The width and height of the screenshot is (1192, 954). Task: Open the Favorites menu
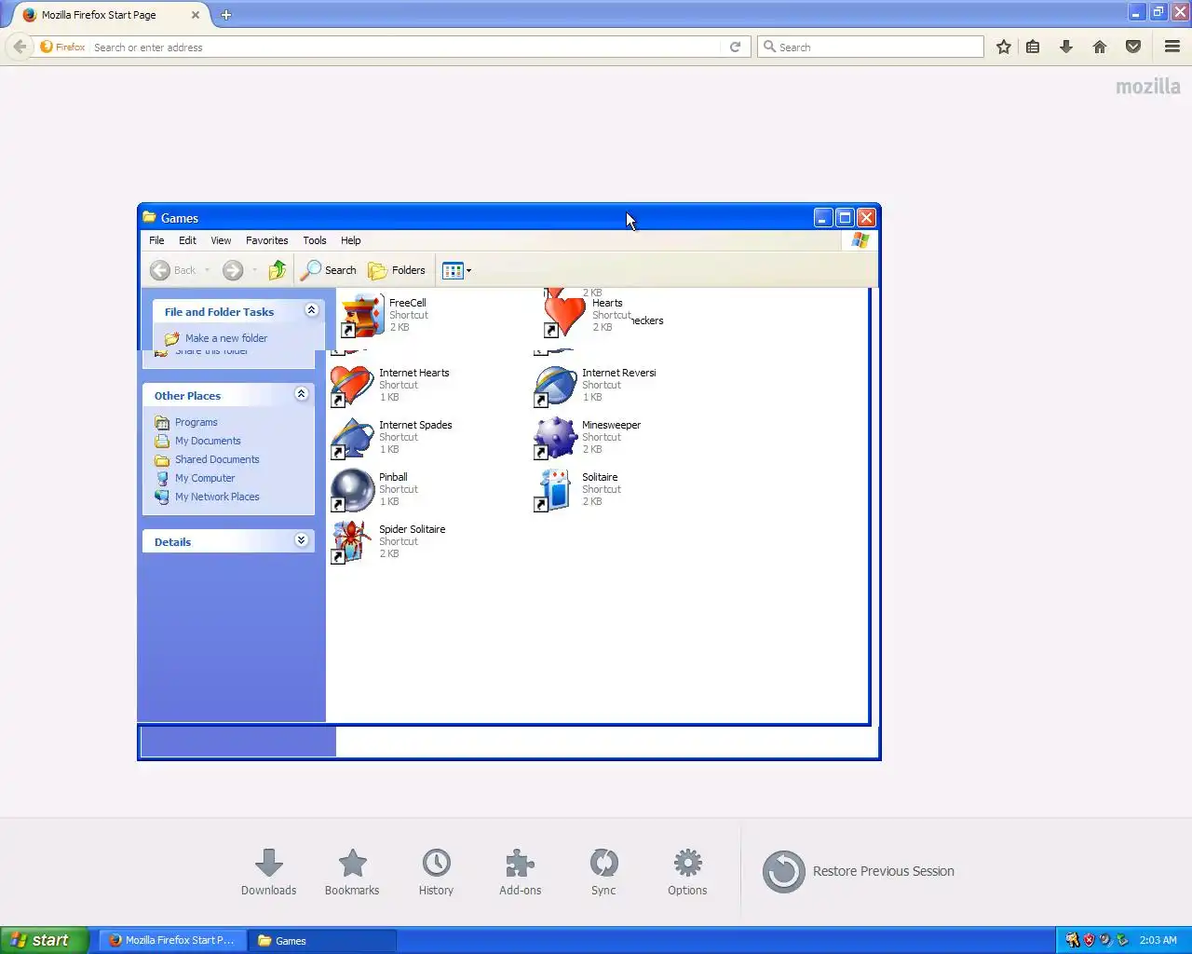(267, 240)
